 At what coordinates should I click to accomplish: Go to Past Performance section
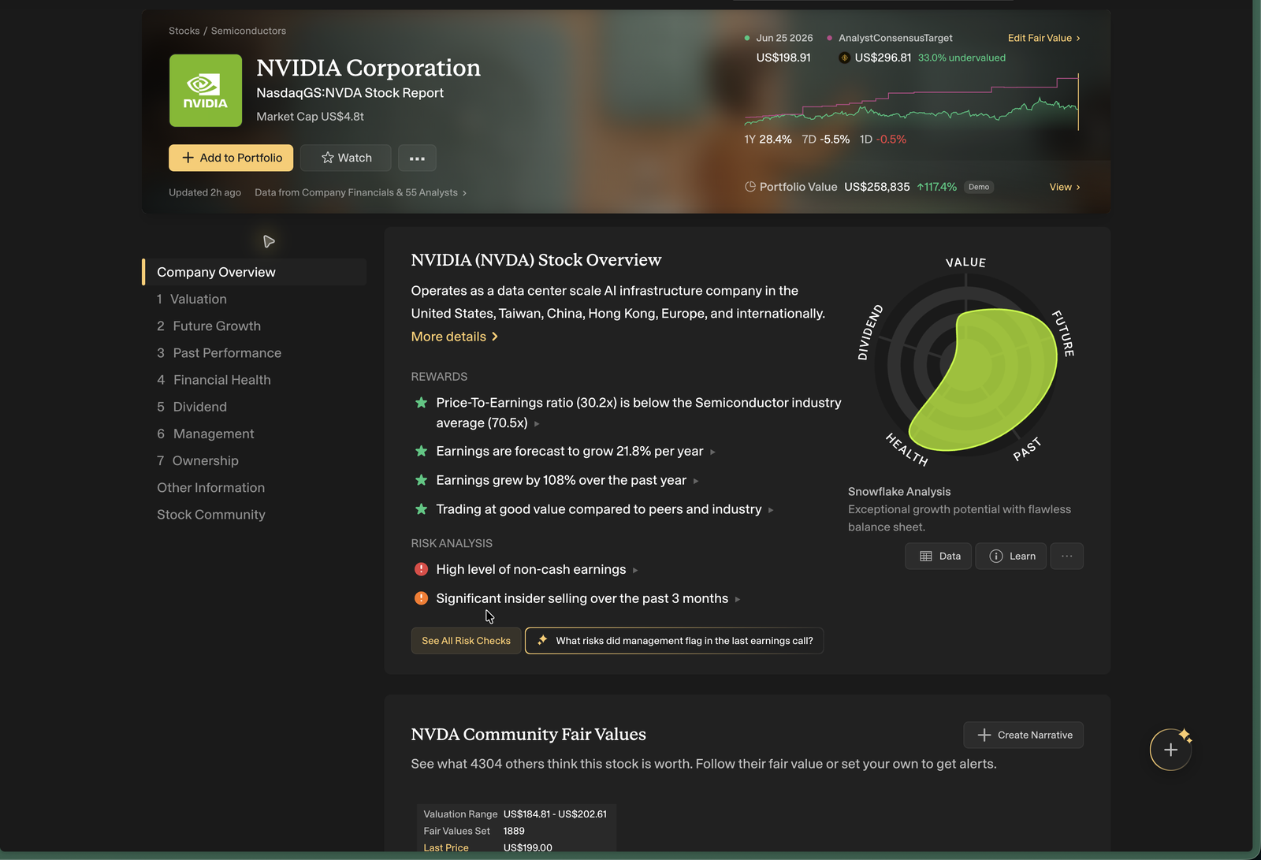click(x=219, y=353)
